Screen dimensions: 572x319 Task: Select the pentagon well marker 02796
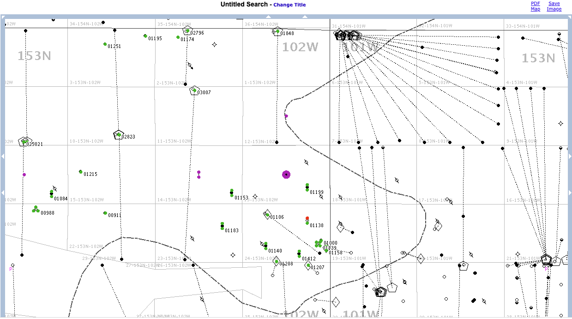187,31
